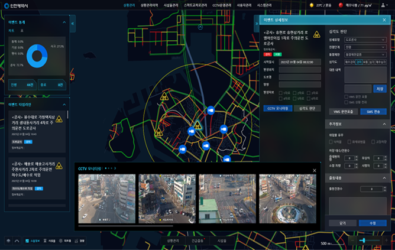
Task: Click the west construction warning marker near coast
Action: click(158, 132)
